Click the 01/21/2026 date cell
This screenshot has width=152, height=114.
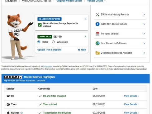tap(99, 104)
